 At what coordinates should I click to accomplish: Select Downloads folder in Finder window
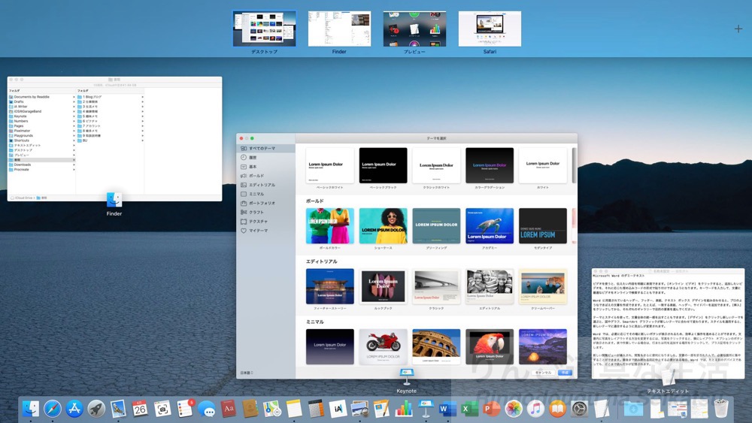pyautogui.click(x=41, y=165)
